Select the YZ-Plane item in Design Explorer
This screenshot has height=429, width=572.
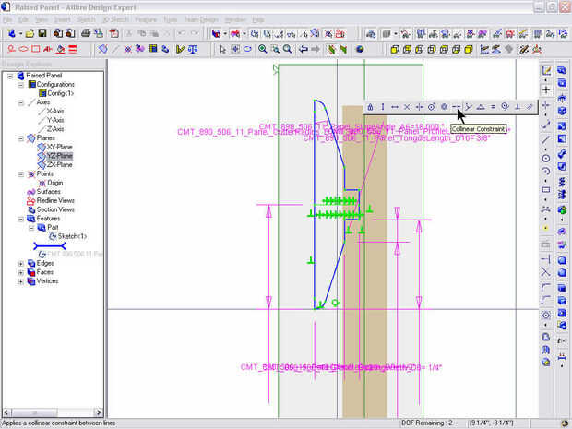(x=59, y=156)
